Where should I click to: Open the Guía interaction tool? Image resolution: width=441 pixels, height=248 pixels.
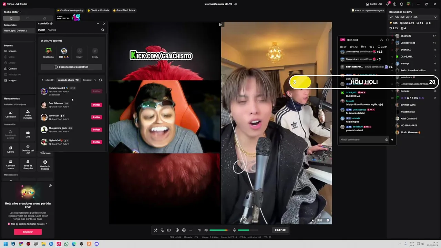(28, 134)
